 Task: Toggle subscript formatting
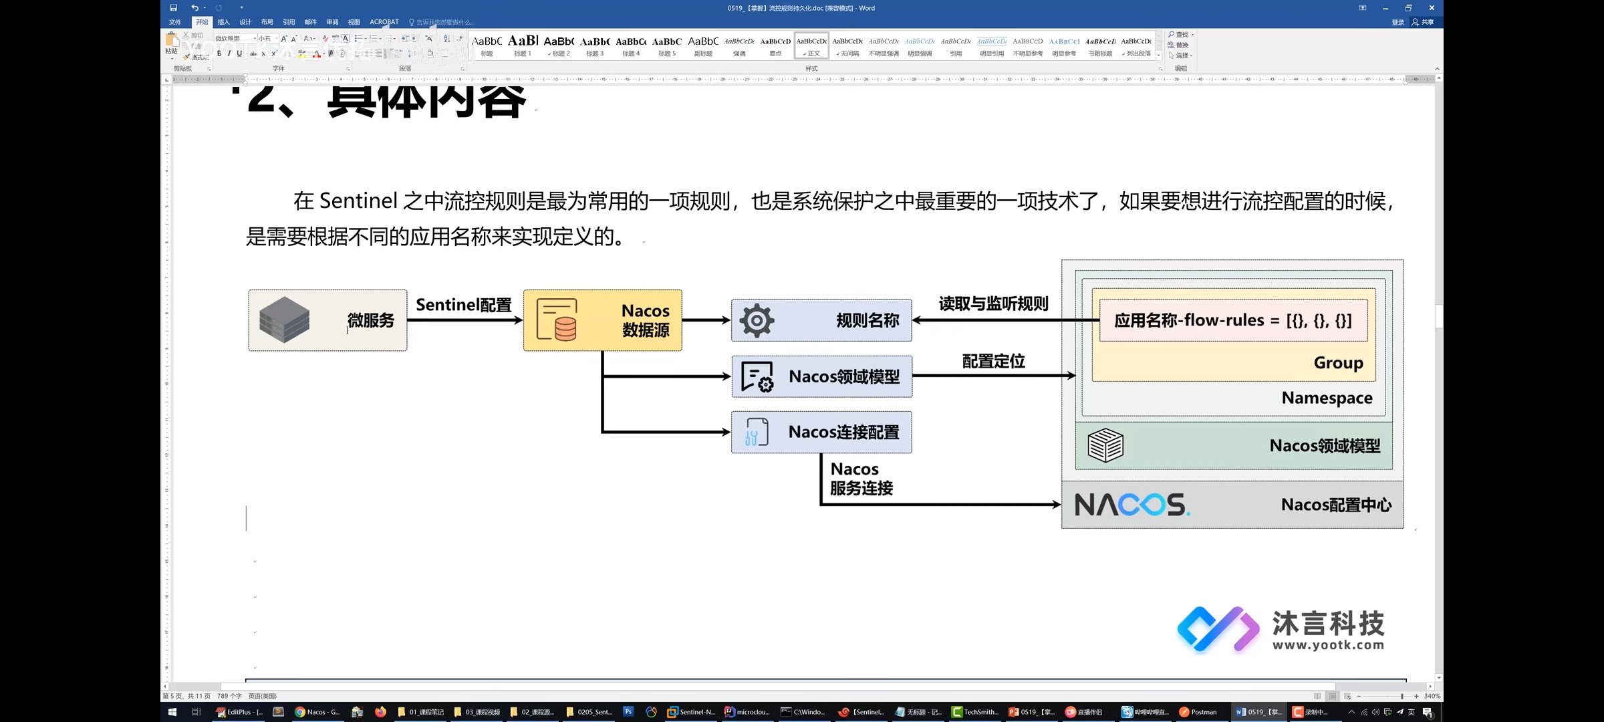263,53
